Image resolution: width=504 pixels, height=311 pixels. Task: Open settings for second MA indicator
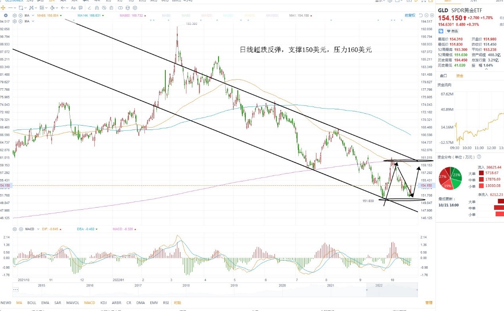[x=15, y=21]
